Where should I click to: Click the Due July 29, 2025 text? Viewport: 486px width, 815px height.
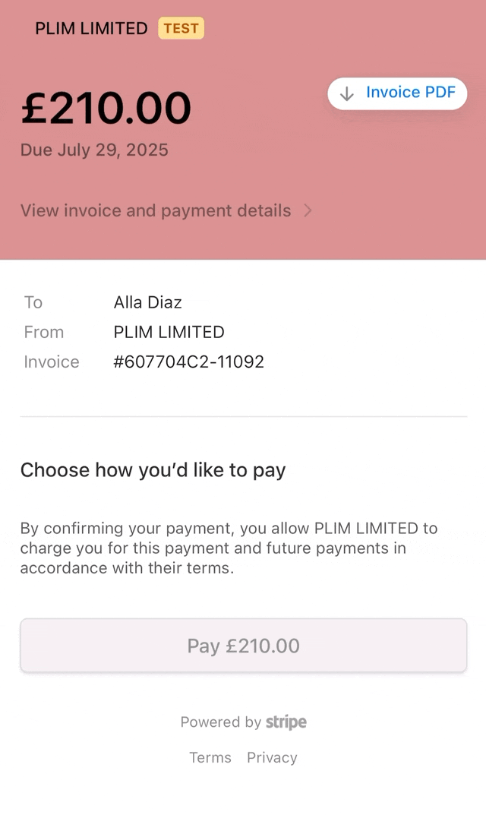(x=94, y=150)
